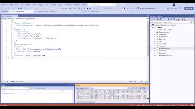Image resolution: width=195 pixels, height=109 pixels.
Task: Select Connected Services in Solution Explorer
Action: (165, 30)
